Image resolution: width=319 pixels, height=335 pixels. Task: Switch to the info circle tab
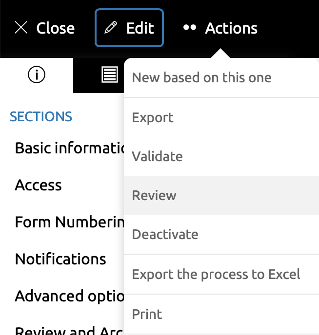click(x=37, y=75)
